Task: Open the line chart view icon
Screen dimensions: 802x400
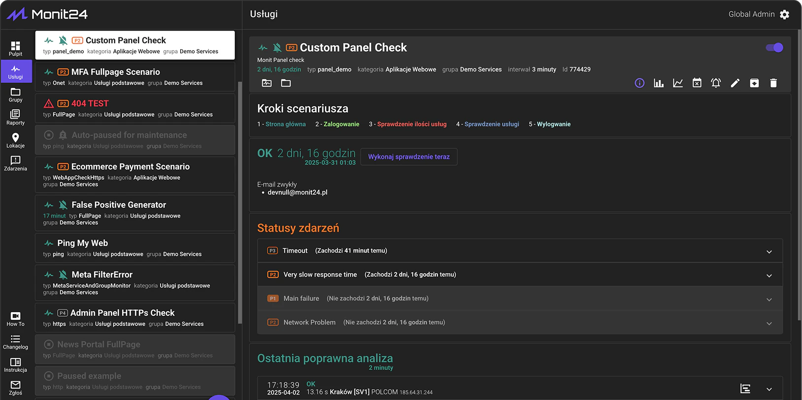Action: click(x=678, y=83)
